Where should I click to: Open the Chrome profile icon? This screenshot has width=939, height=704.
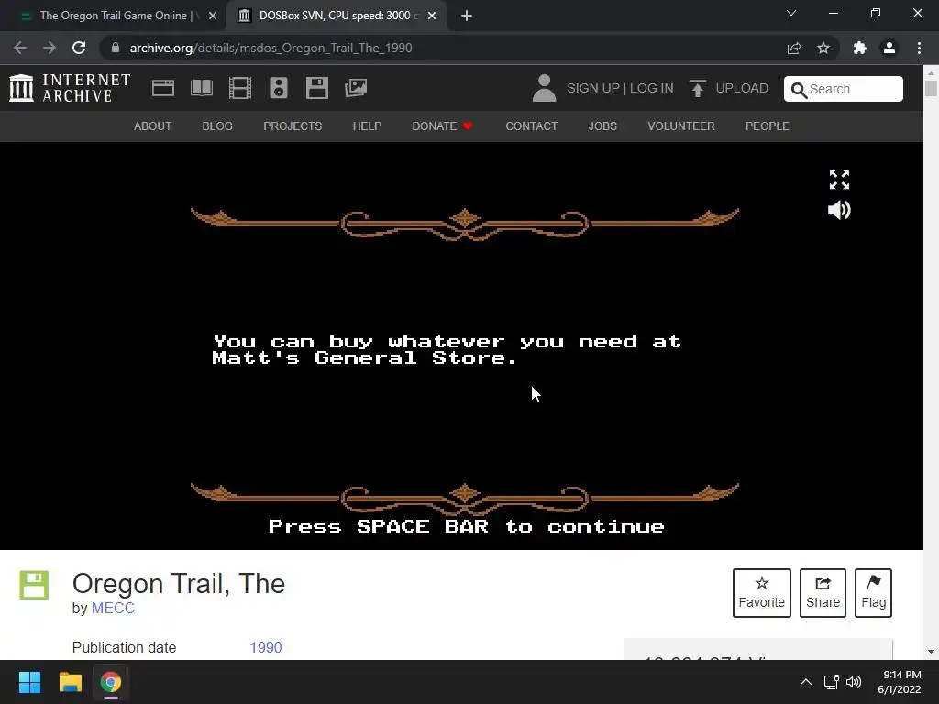(x=889, y=48)
